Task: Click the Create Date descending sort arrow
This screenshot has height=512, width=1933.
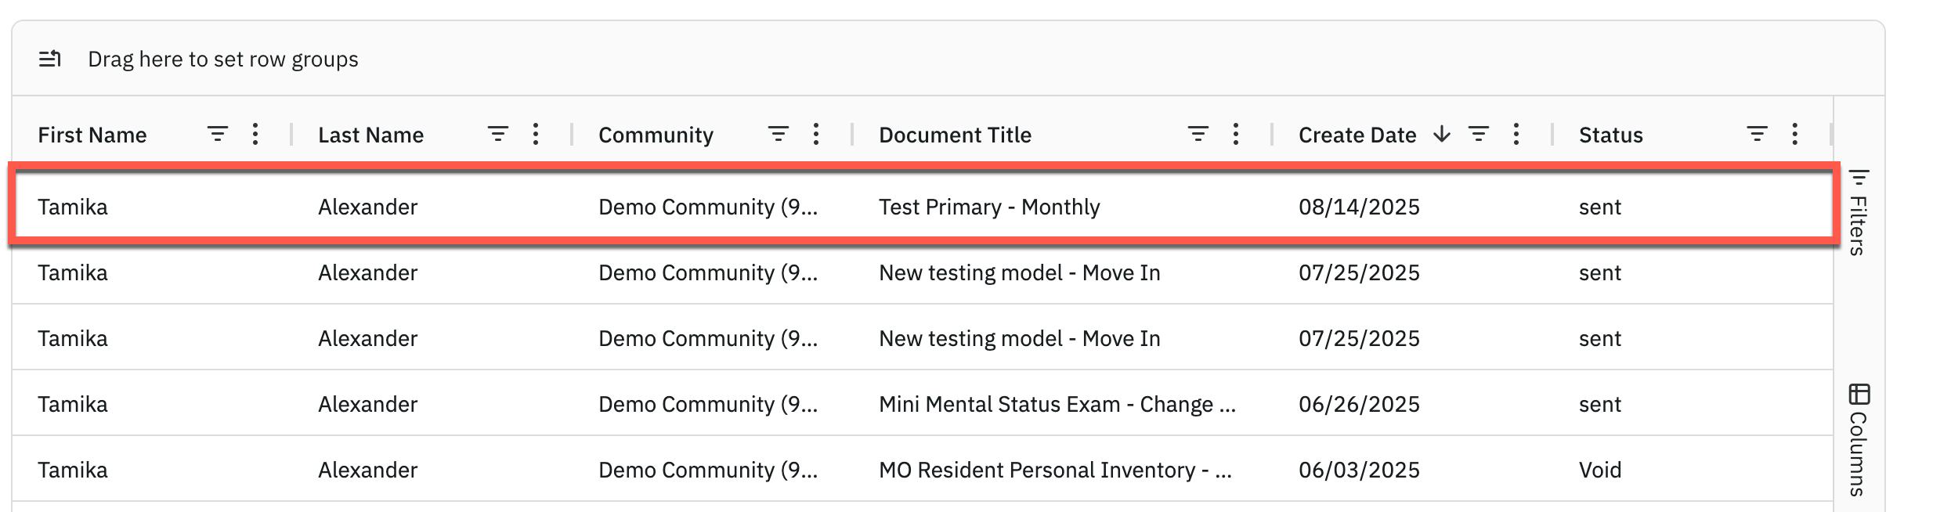Action: pyautogui.click(x=1442, y=135)
